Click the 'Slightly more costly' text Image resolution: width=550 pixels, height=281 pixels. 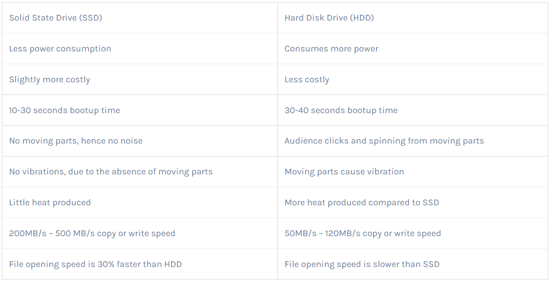(49, 80)
